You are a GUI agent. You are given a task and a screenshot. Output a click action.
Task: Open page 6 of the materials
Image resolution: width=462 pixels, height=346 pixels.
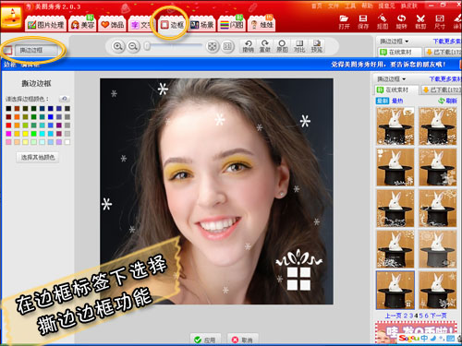click(426, 316)
